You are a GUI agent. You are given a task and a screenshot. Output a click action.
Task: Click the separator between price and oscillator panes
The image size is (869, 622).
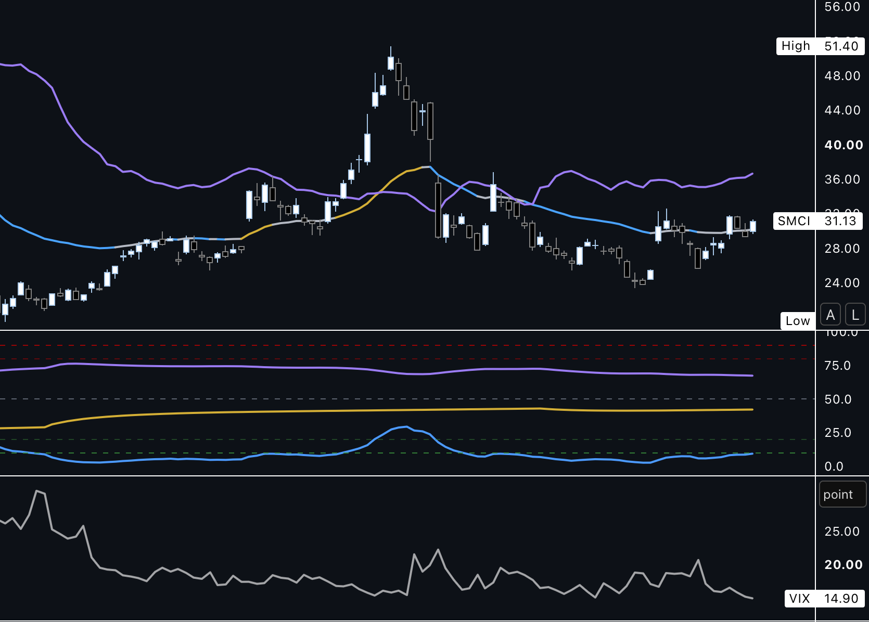click(407, 330)
